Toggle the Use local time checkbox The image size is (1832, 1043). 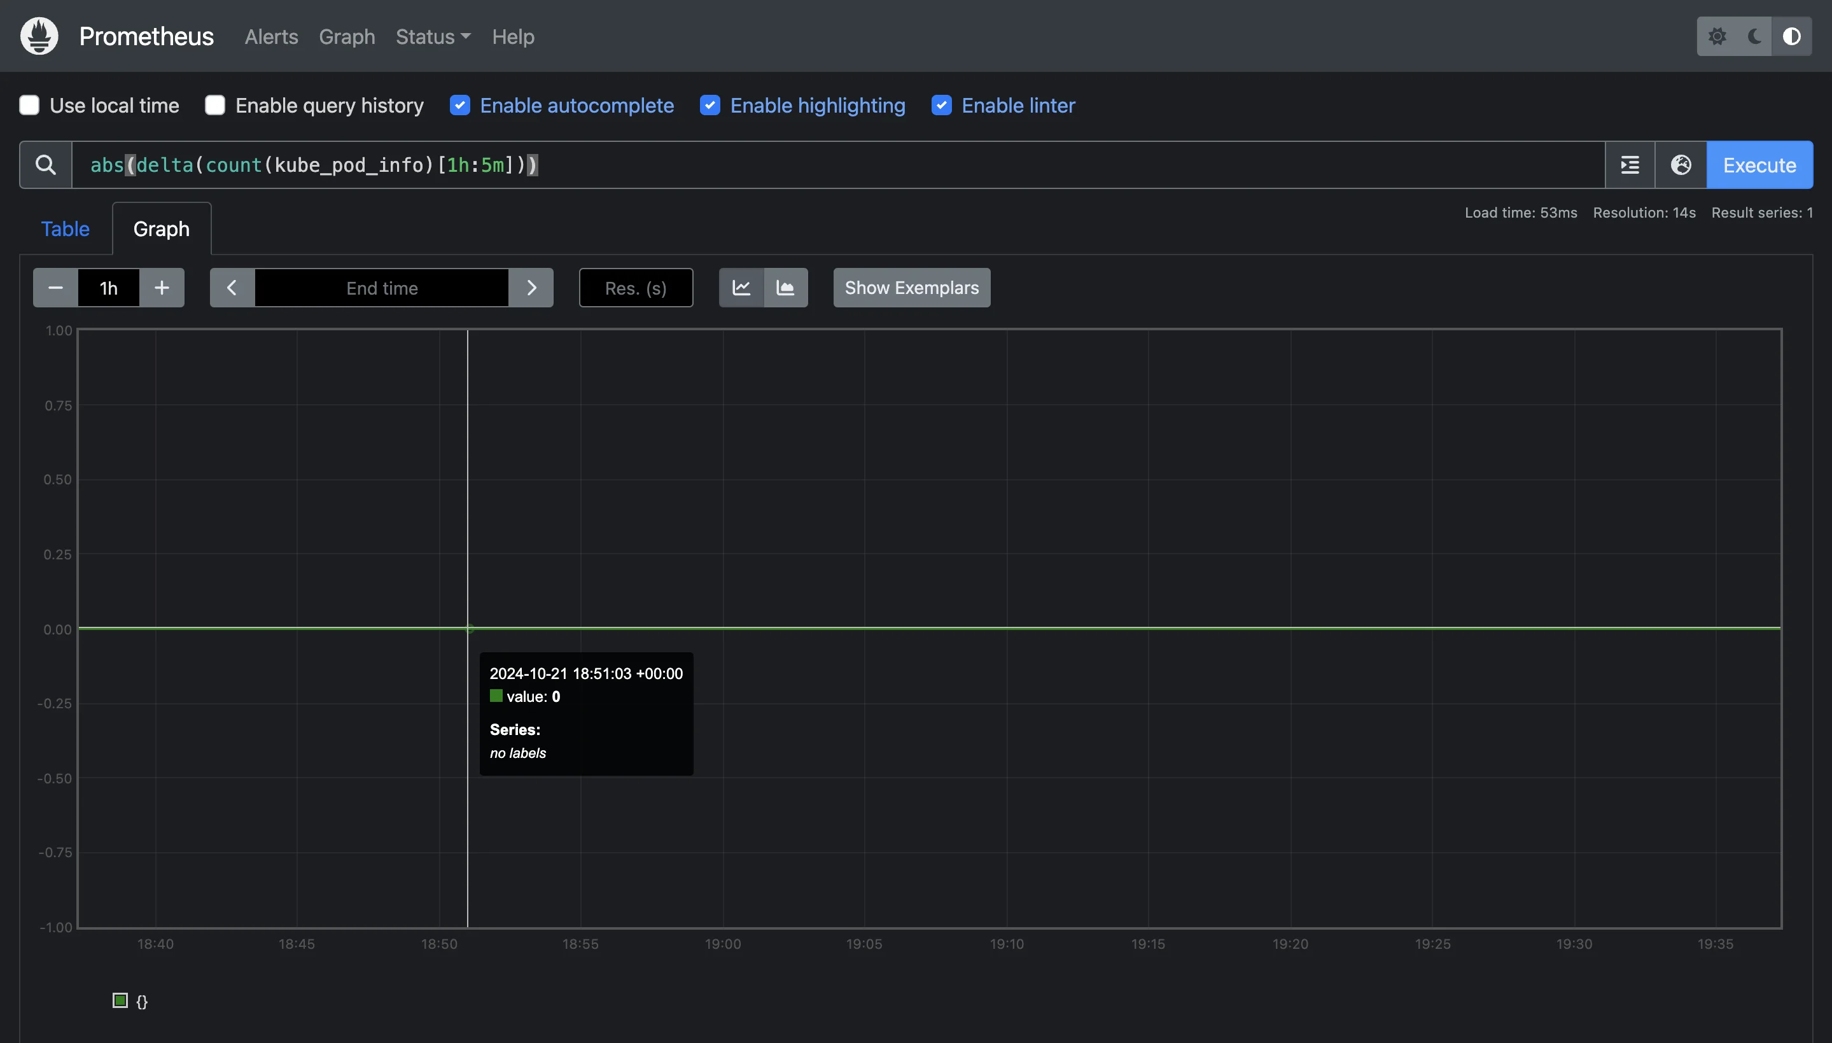point(29,105)
